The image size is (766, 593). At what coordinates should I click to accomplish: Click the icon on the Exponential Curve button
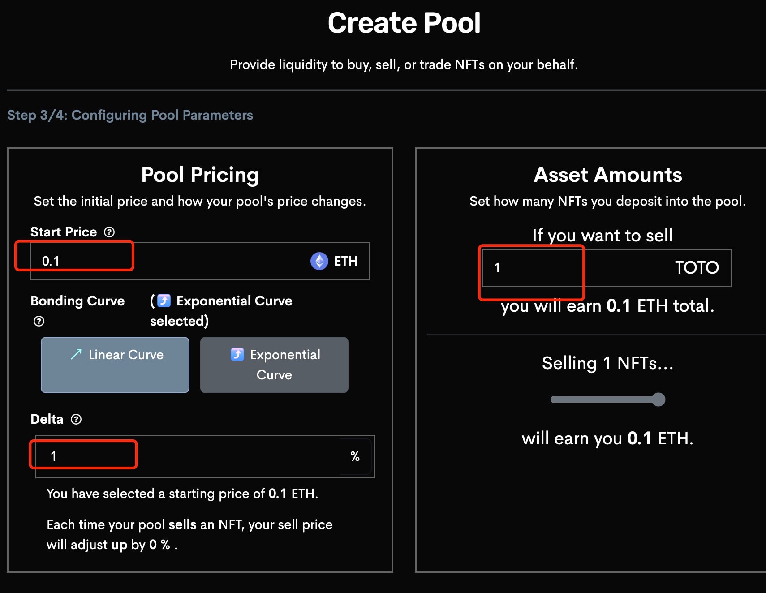tap(237, 355)
